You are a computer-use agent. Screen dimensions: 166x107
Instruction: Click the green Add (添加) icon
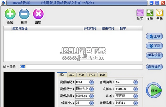10,14
